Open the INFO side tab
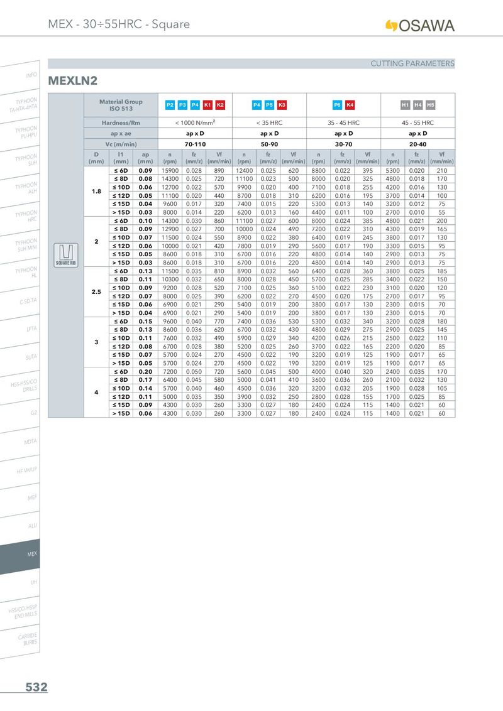The width and height of the screenshot is (503, 711). point(20,76)
